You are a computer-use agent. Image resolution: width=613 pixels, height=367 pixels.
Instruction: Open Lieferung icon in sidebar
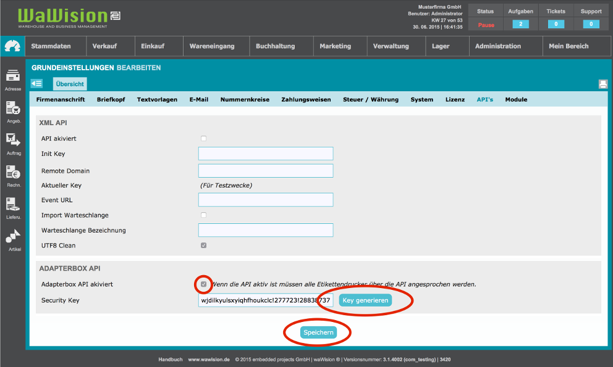click(x=13, y=205)
